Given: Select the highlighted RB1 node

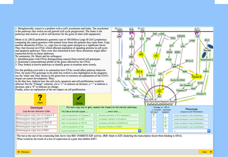Looking at the screenshot, I should click(x=159, y=91).
